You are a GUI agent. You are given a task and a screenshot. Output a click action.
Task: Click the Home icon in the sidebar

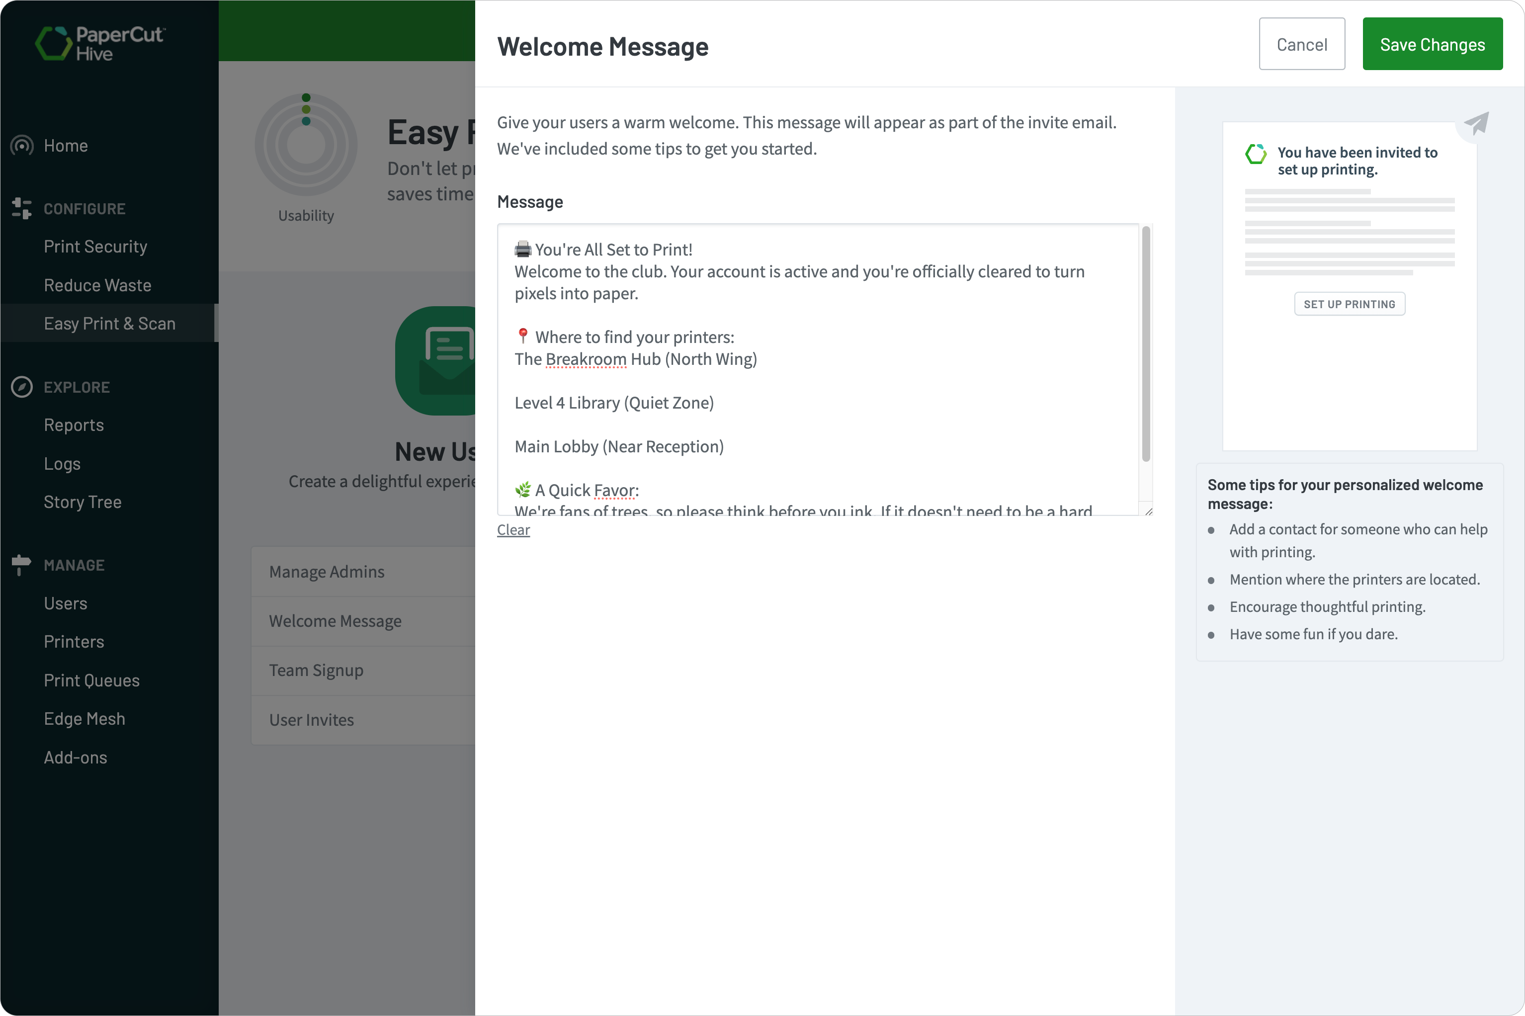point(21,145)
